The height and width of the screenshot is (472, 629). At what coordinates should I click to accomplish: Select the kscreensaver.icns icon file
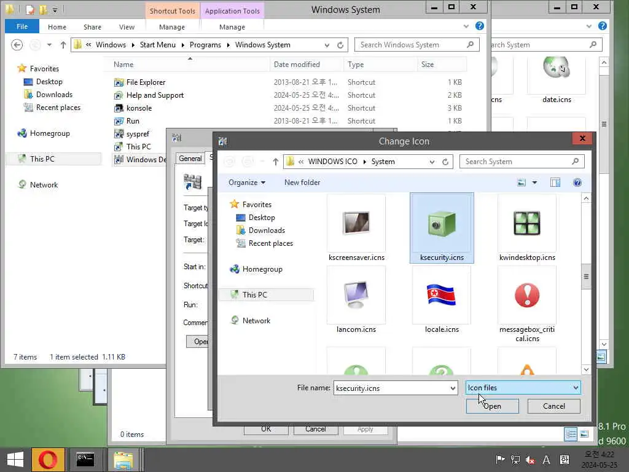coord(356,228)
